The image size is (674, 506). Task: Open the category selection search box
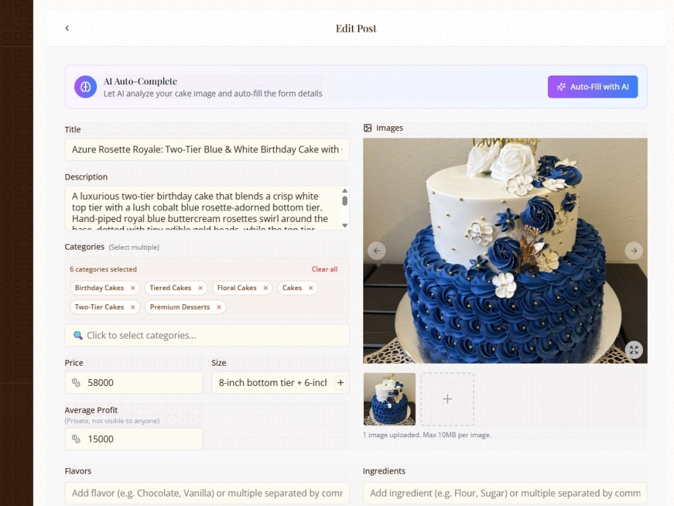tap(207, 335)
